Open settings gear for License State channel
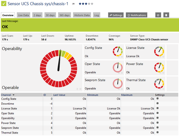This screenshot has height=136, width=179. coord(157,108)
